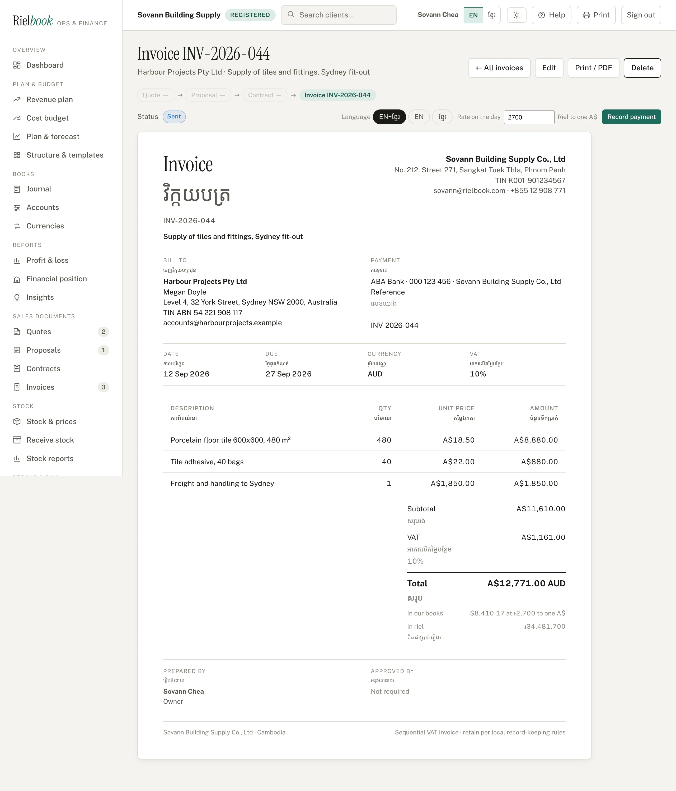This screenshot has height=791, width=676.
Task: Go back to All invoices
Action: click(x=499, y=68)
